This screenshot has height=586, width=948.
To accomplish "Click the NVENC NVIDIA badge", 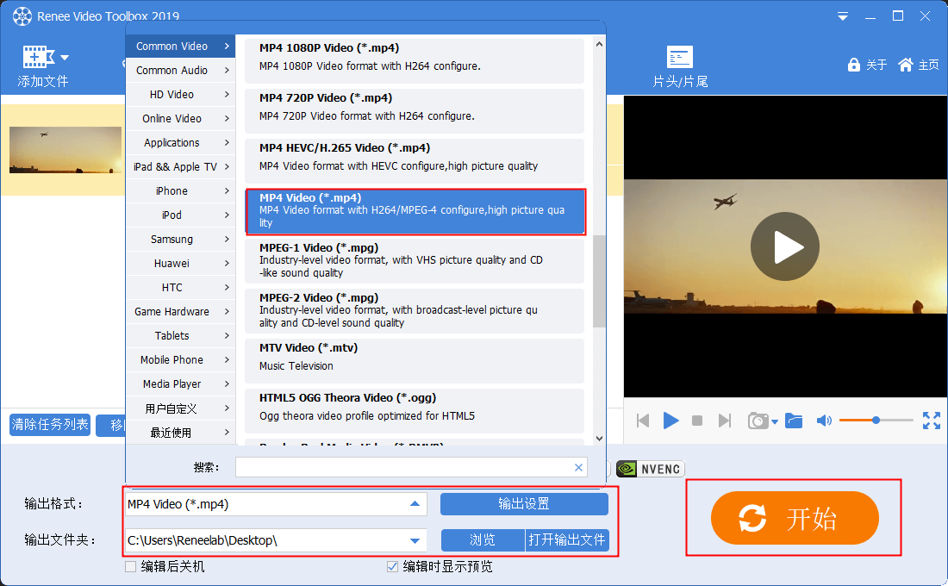I will (651, 469).
